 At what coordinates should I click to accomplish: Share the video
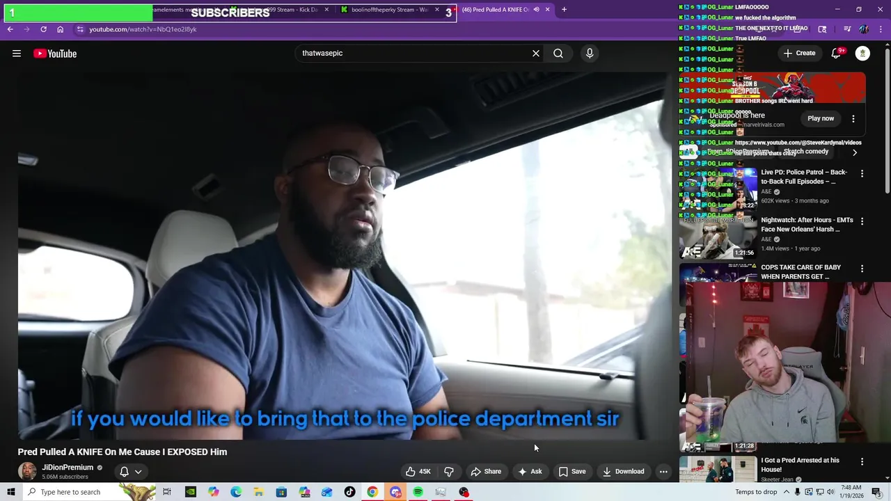[486, 471]
